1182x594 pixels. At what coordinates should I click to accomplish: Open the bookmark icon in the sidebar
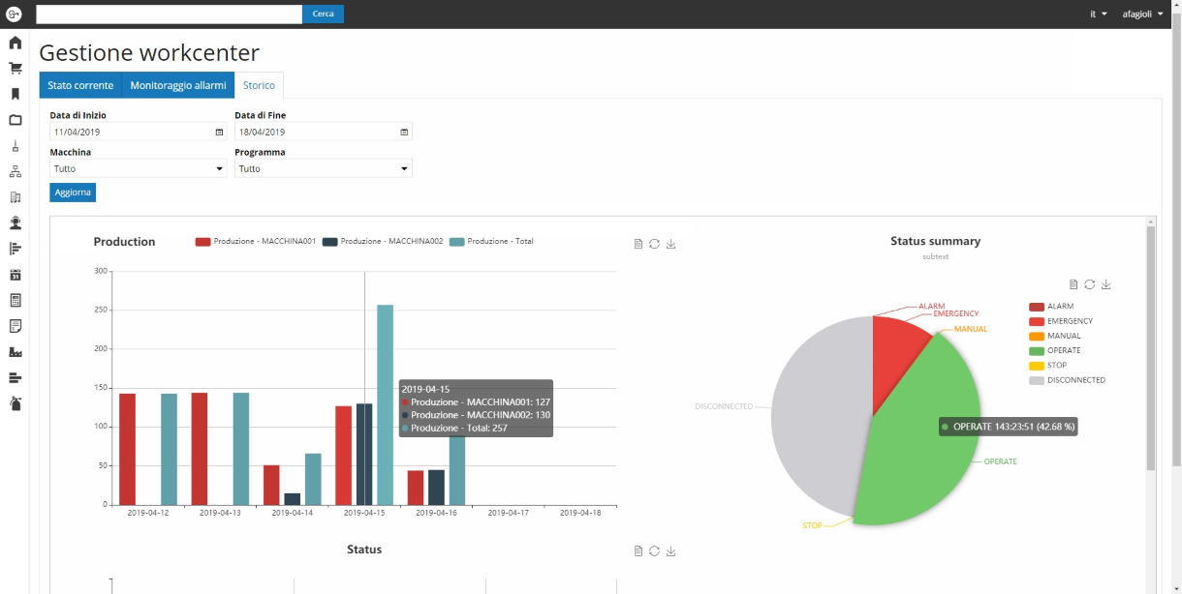click(x=16, y=94)
